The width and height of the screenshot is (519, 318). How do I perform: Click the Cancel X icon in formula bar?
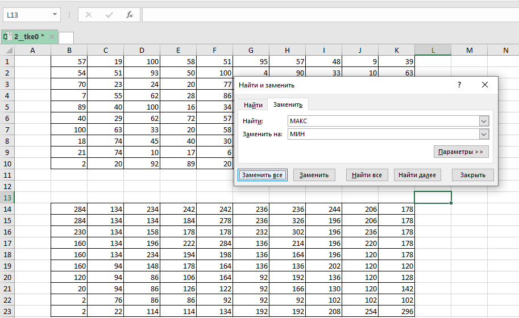pos(89,15)
